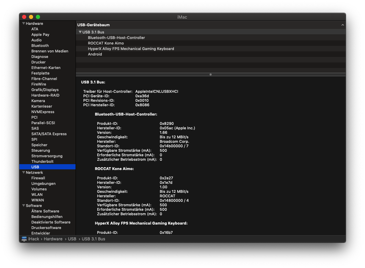Click the iHack computer icon in path bar
The image size is (365, 268).
(24, 239)
